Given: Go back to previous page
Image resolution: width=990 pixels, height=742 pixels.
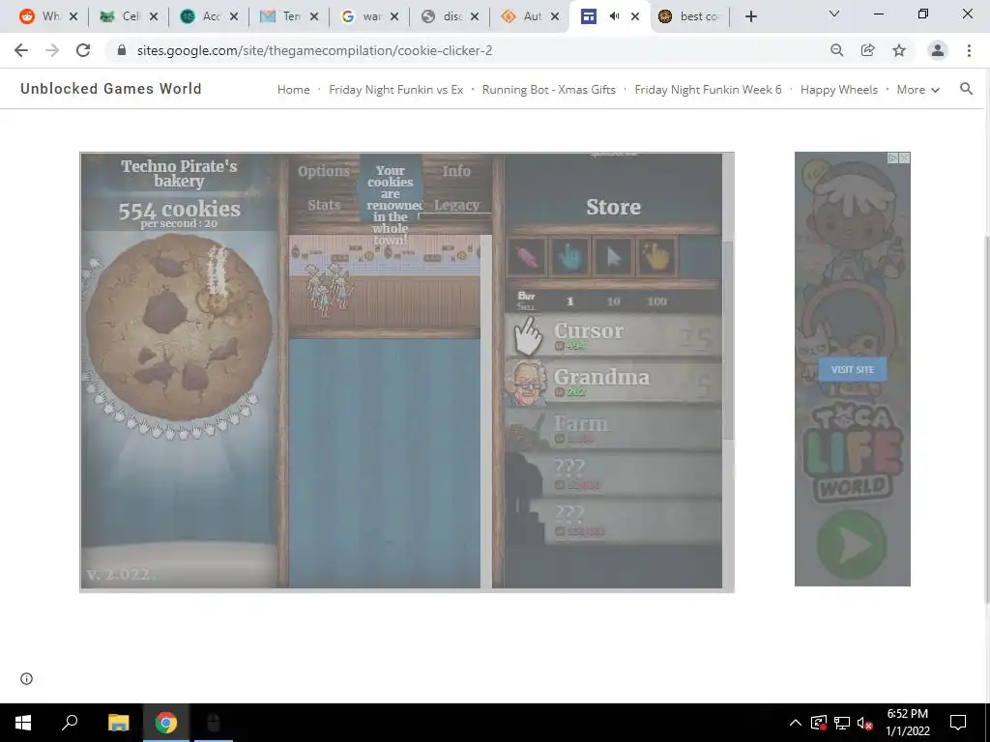Looking at the screenshot, I should coord(21,50).
